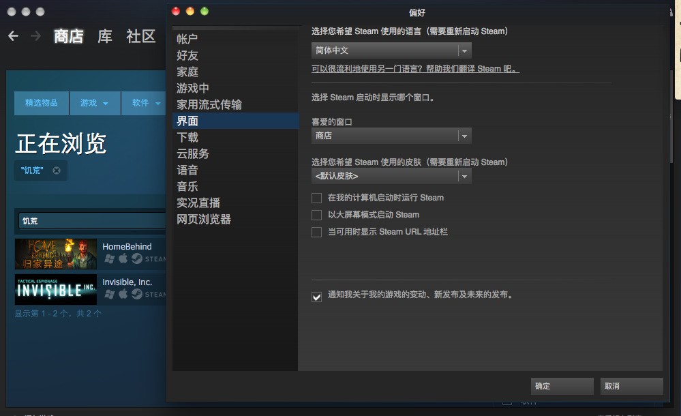Viewport: 681px width, 416px height.
Task: Click the Windows platform icon beside HomeBehind
Action: 110,259
